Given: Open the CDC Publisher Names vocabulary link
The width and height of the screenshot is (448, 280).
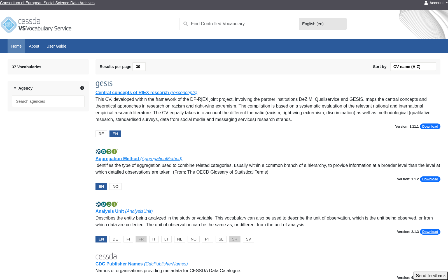Looking at the screenshot, I should pos(142,264).
